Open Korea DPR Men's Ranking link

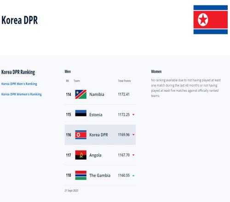pyautogui.click(x=19, y=84)
